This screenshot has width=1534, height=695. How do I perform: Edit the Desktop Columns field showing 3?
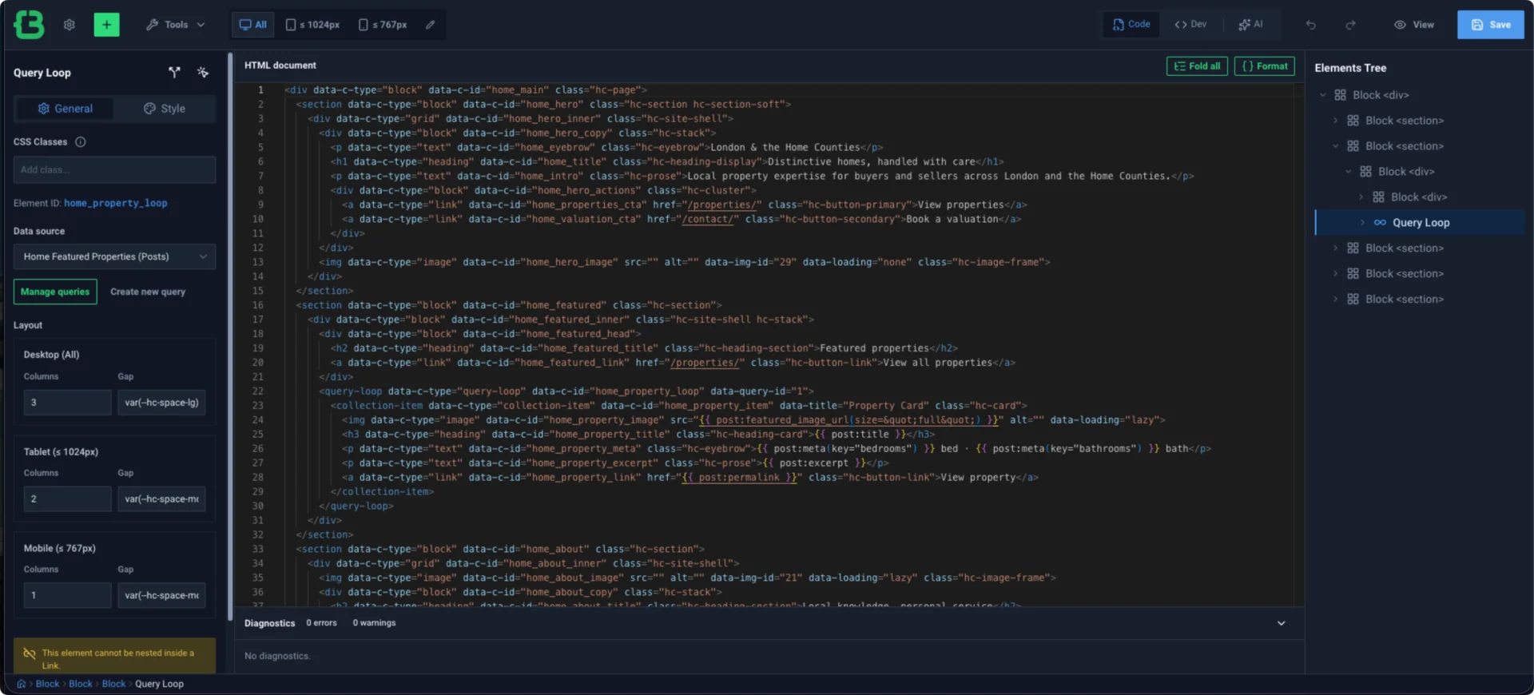[67, 403]
